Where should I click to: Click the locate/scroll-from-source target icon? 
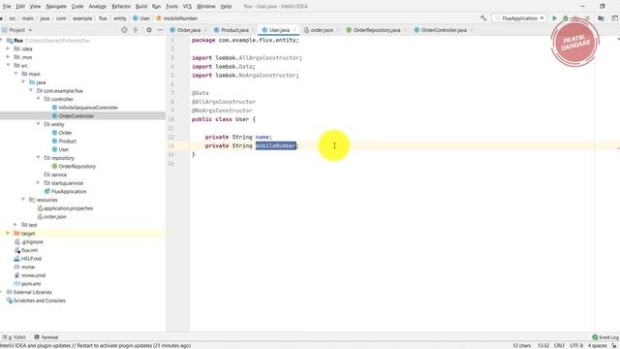pos(124,30)
